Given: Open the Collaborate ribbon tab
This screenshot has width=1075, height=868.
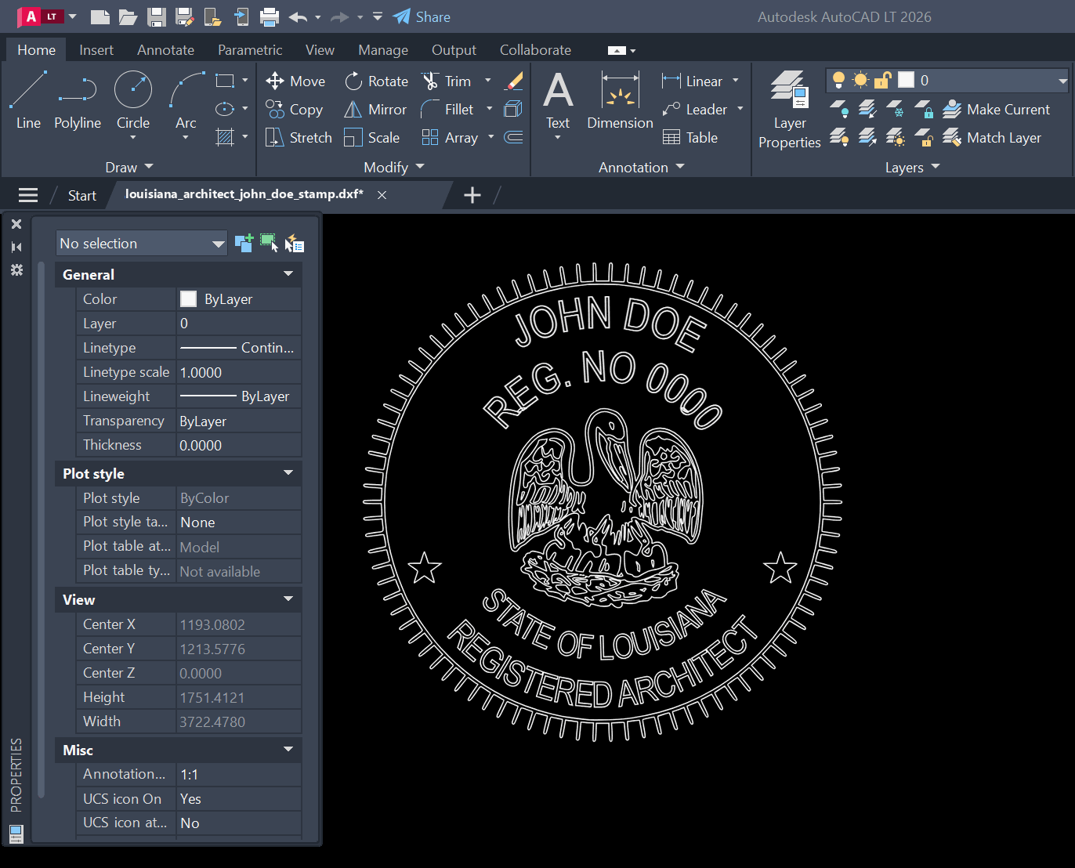Looking at the screenshot, I should coord(535,49).
